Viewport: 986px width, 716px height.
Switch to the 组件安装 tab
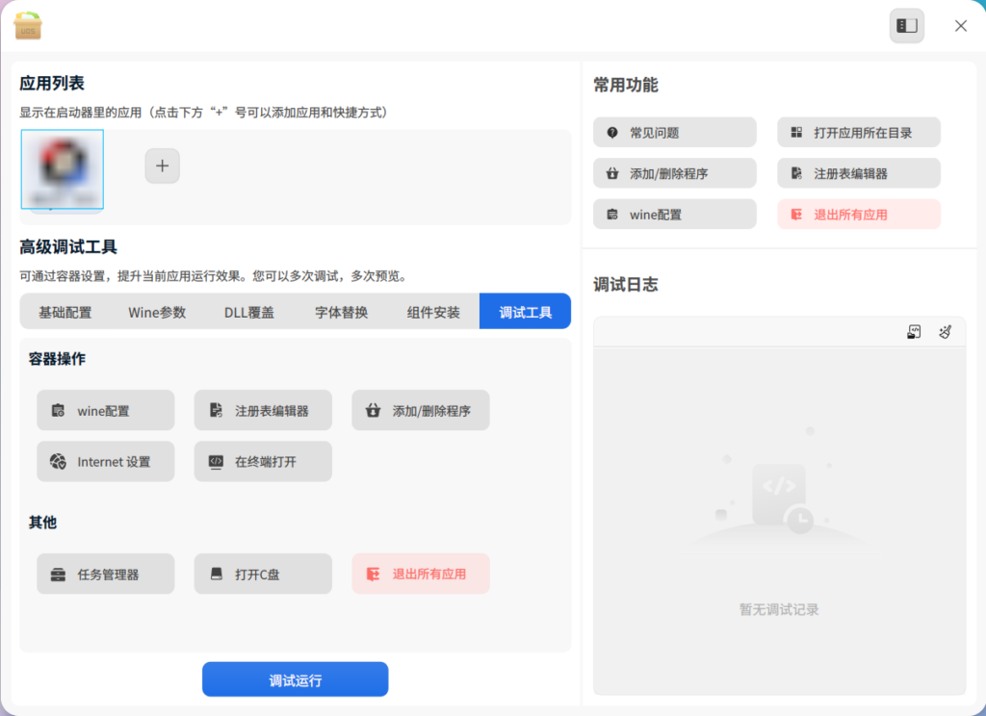(x=433, y=312)
